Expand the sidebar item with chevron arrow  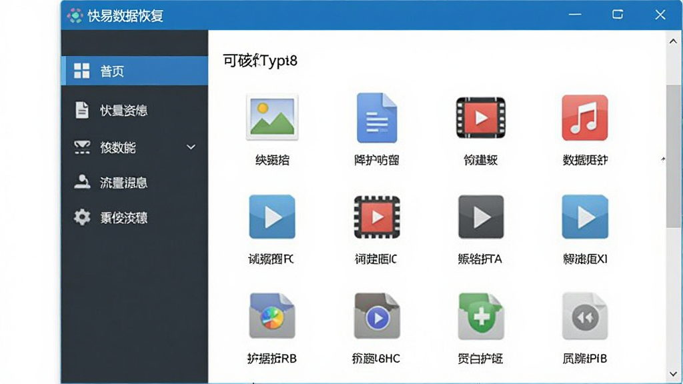135,147
